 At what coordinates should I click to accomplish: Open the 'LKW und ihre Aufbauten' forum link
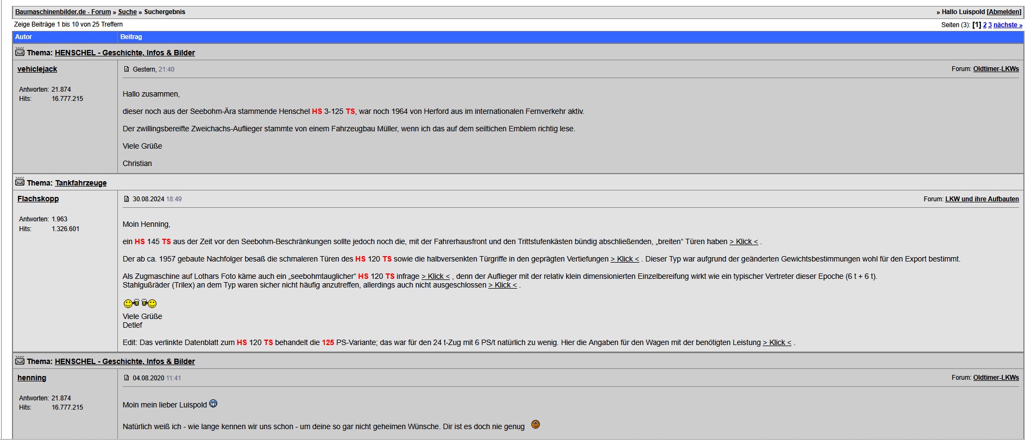(x=982, y=199)
